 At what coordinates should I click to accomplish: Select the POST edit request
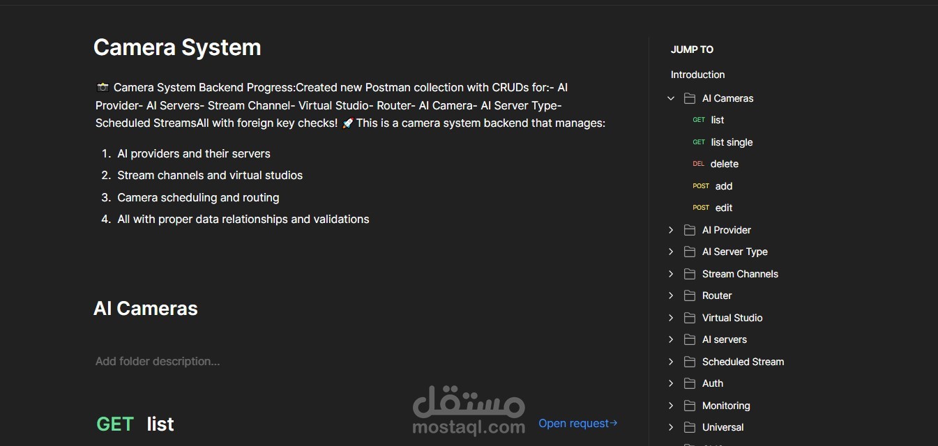click(723, 208)
